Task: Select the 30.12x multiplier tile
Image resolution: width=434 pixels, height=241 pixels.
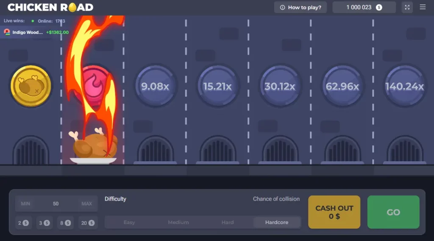Action: 280,86
